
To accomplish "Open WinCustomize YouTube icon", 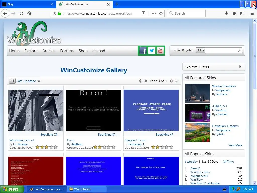I will pos(160,51).
